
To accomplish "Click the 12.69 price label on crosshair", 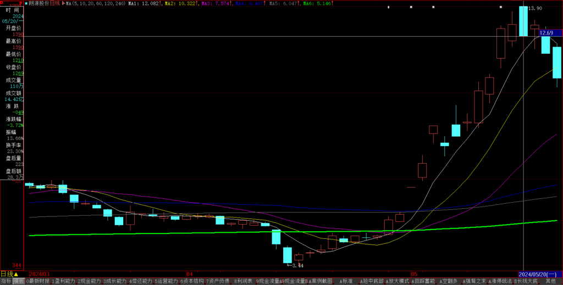I will pyautogui.click(x=546, y=33).
